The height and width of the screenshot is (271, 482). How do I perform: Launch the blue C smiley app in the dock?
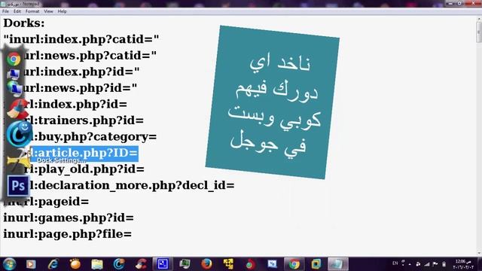(19, 133)
